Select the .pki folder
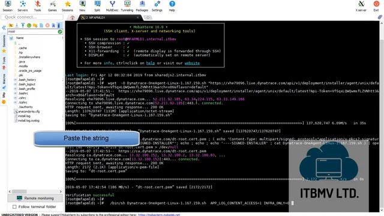384x216 pixels. (21, 75)
